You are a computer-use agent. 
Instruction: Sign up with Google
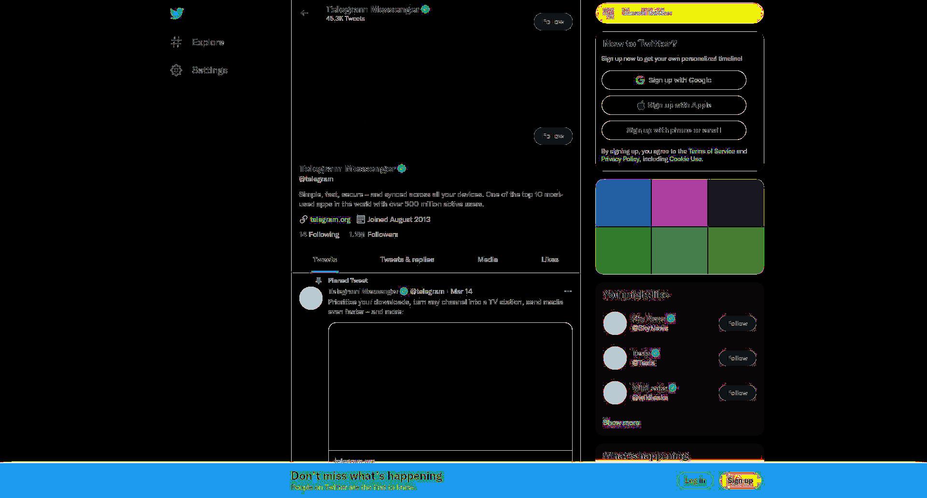674,80
